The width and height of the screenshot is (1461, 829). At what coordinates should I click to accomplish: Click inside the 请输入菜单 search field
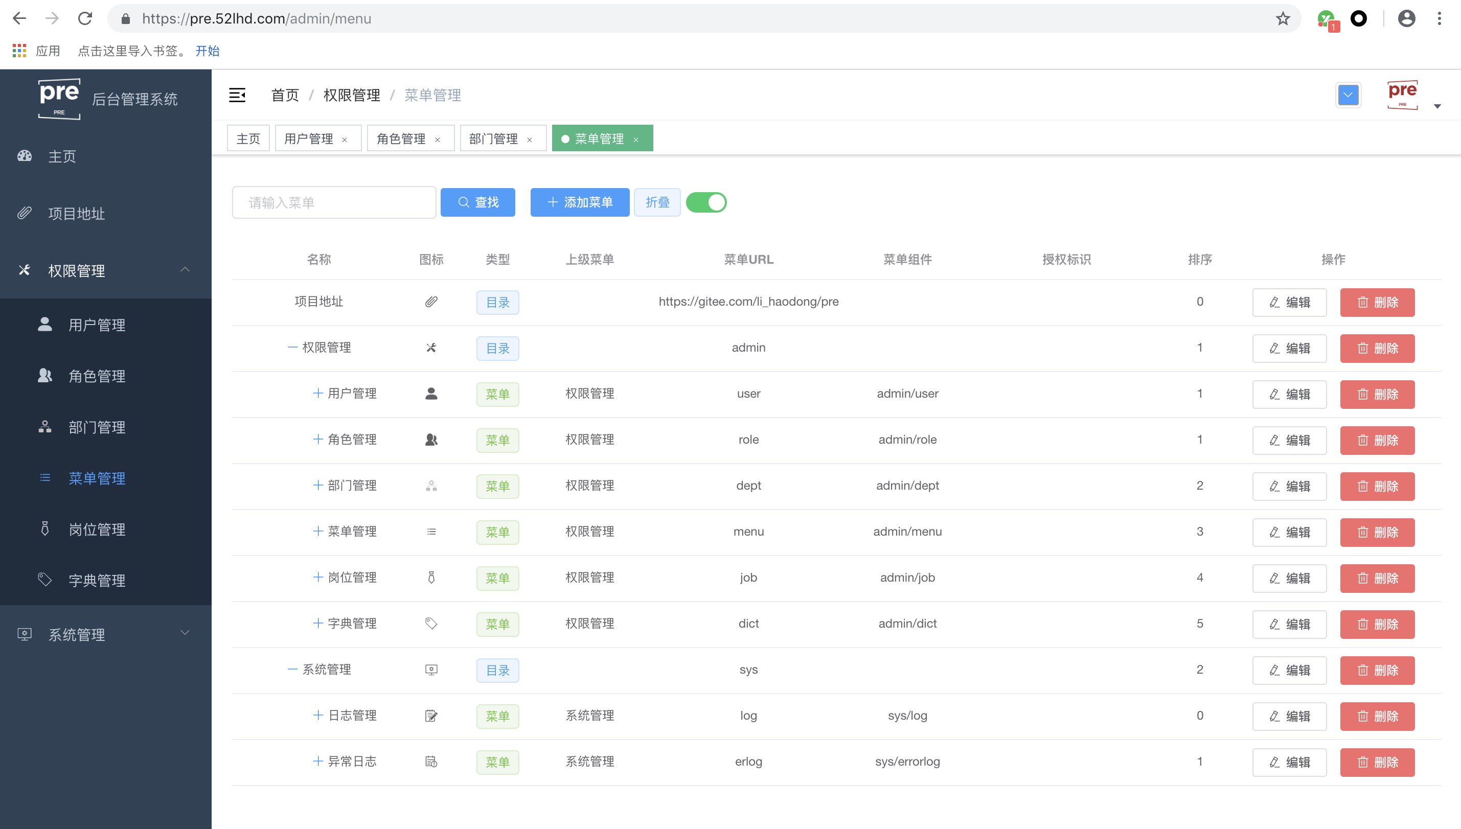pos(334,202)
